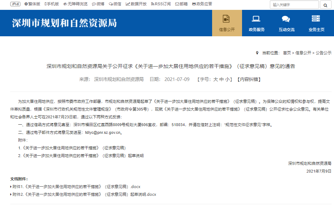Click the 邮箱 envelope icon
This screenshot has height=206, width=334.
pyautogui.click(x=177, y=4)
